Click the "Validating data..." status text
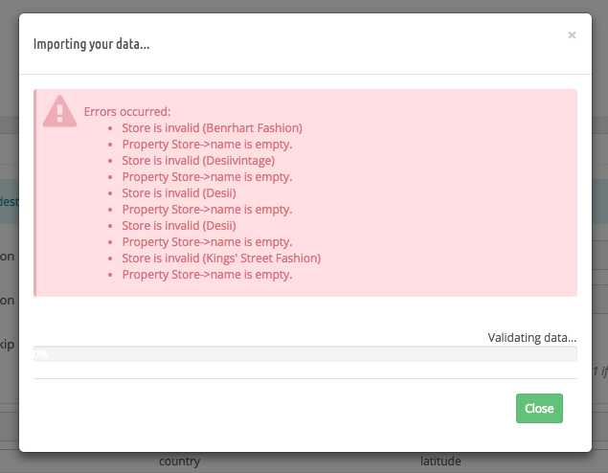This screenshot has height=473, width=608. point(531,337)
